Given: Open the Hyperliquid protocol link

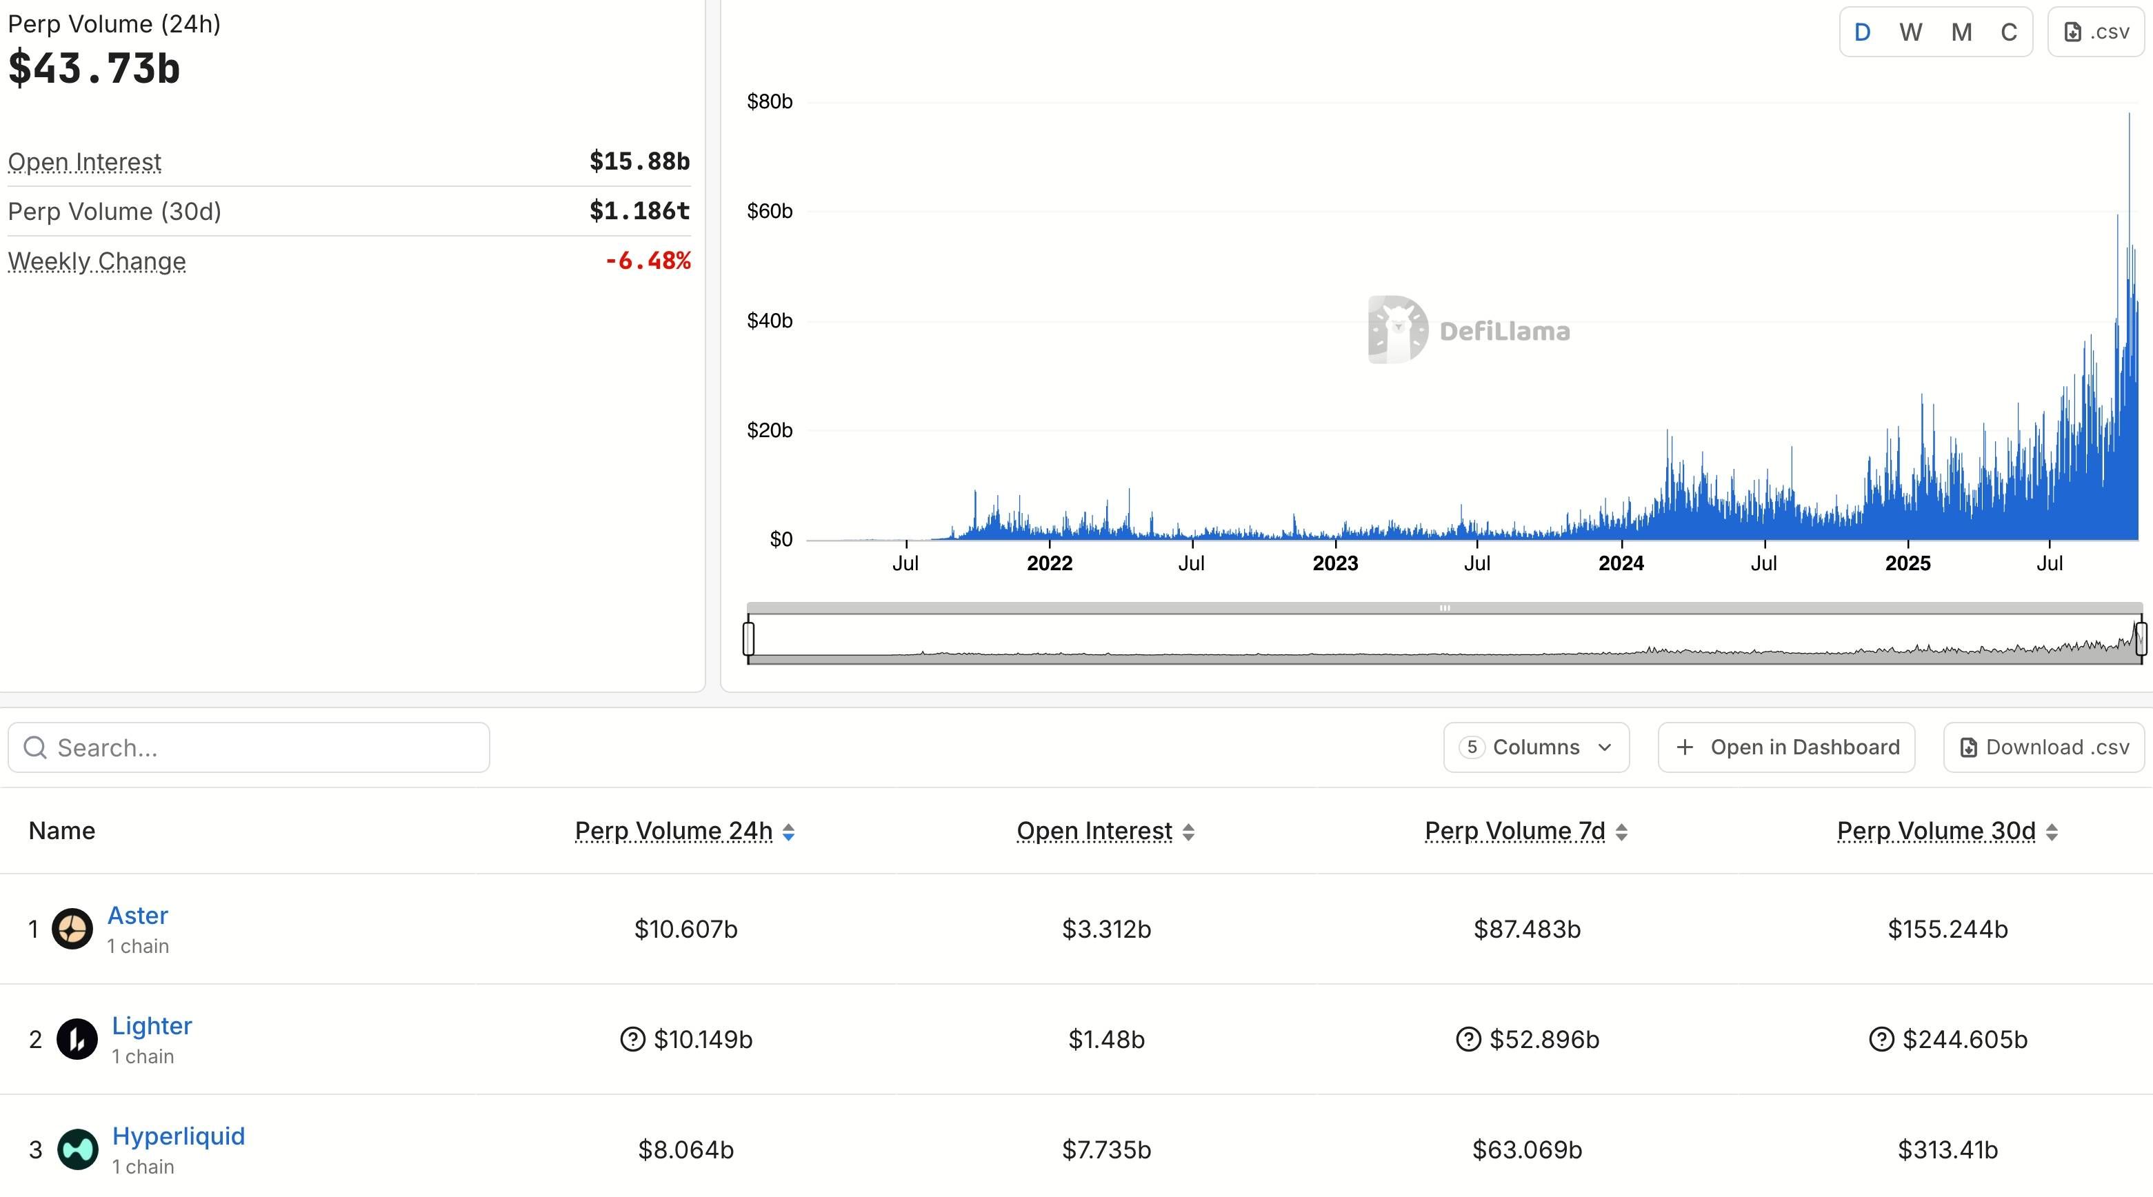Looking at the screenshot, I should pyautogui.click(x=178, y=1136).
